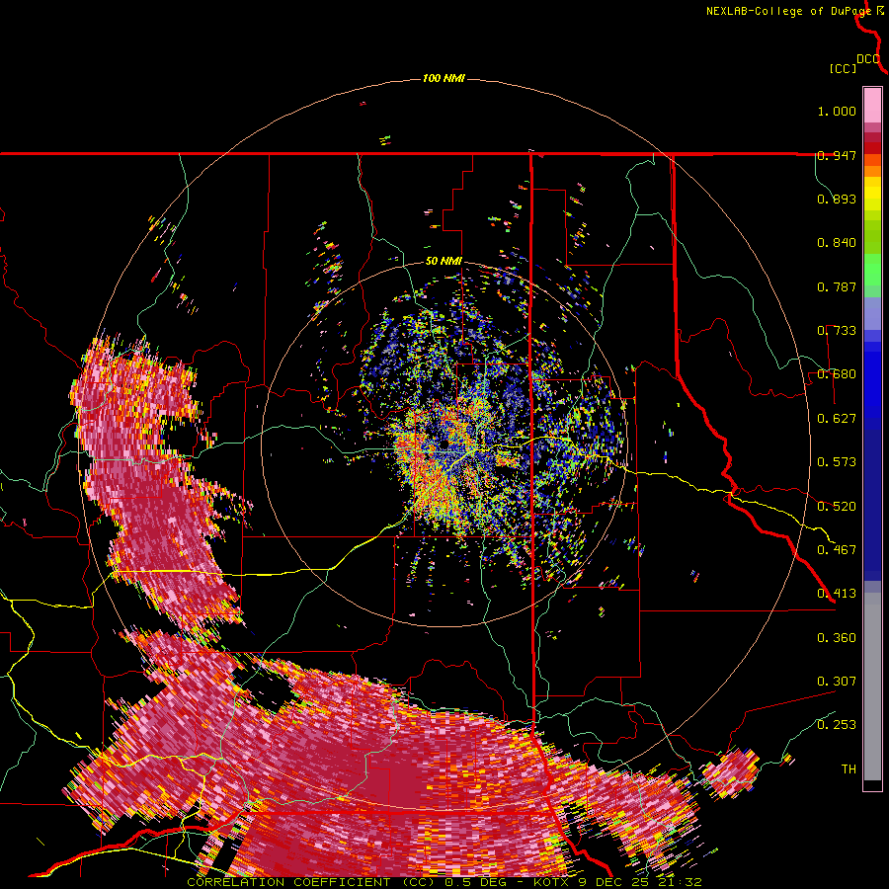Click the 0.787 scale value

tap(837, 286)
